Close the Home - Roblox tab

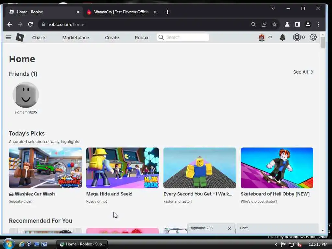(x=78, y=12)
